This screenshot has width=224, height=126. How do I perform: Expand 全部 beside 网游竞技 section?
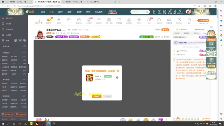24,53
